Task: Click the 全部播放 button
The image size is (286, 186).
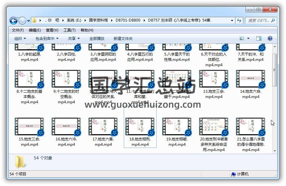Action: tap(97, 38)
